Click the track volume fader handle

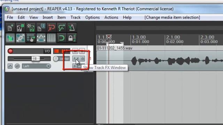pos(36,59)
